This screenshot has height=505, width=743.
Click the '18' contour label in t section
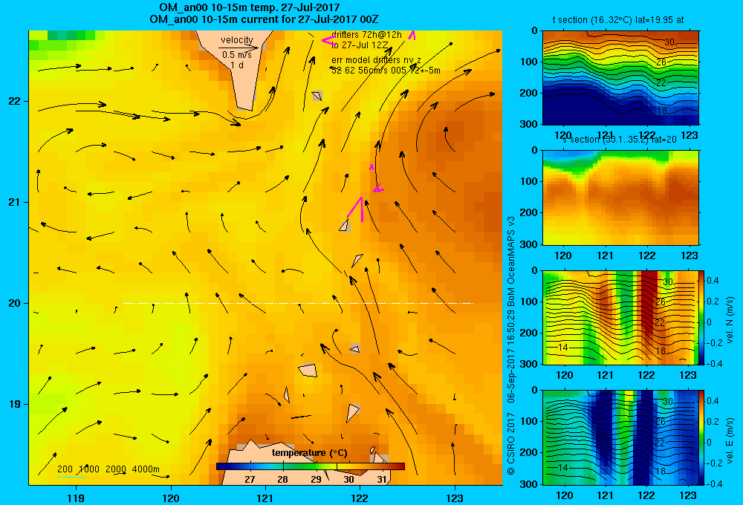tap(663, 111)
